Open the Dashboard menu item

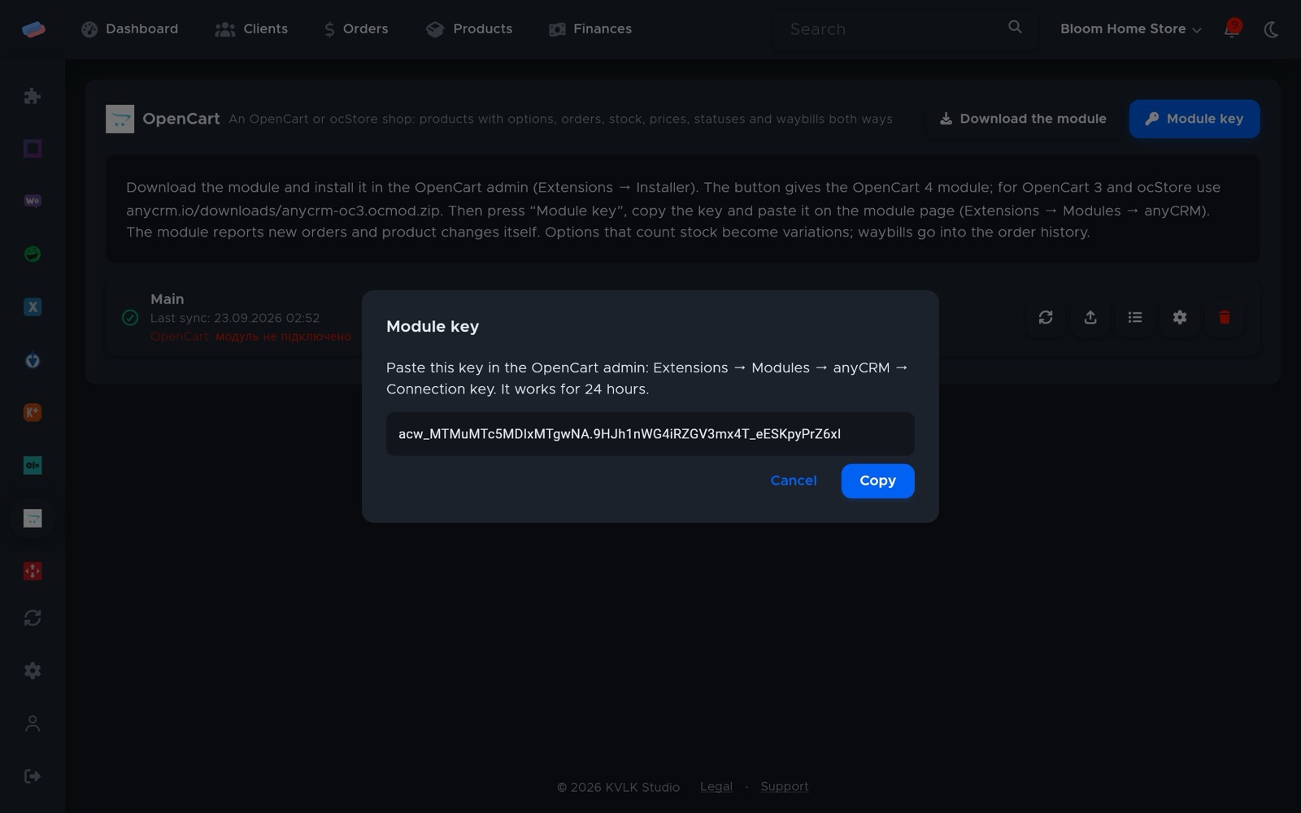[x=129, y=29]
